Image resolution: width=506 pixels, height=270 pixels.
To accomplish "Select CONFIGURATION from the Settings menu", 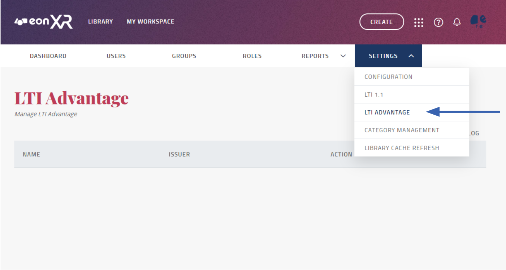I will pos(412,76).
